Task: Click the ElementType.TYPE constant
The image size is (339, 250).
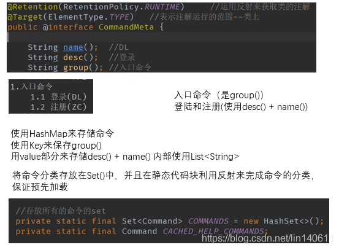Action: [89, 17]
